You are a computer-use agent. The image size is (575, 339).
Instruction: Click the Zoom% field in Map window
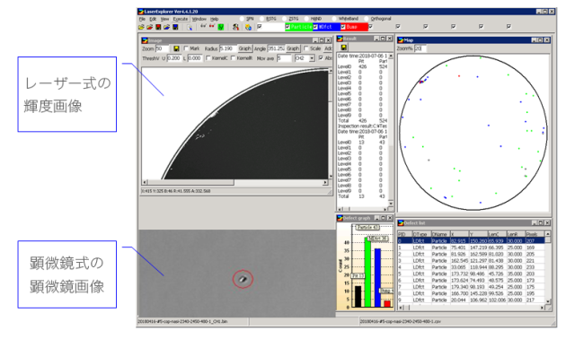click(x=420, y=48)
